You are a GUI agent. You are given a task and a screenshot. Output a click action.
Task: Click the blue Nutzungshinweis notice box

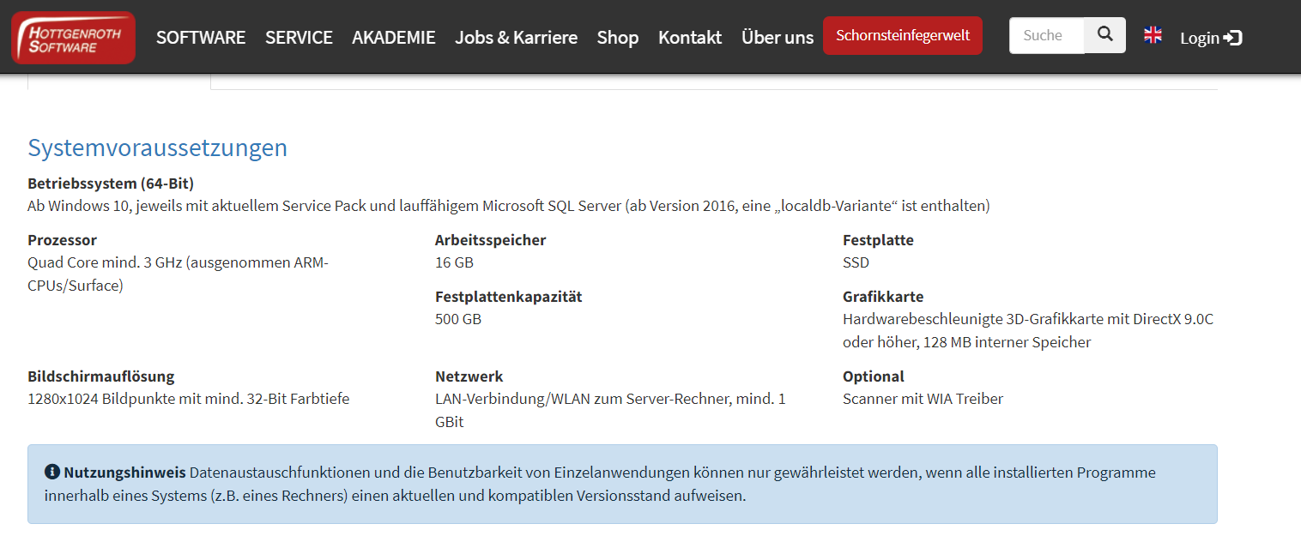click(623, 484)
